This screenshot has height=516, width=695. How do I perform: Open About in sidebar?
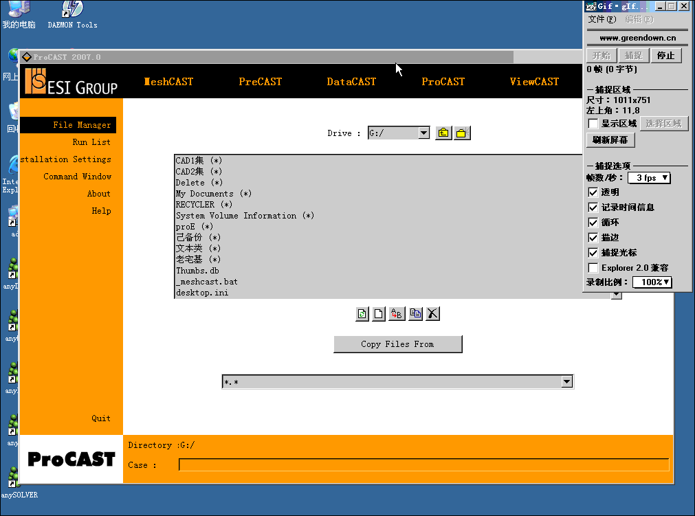click(98, 194)
